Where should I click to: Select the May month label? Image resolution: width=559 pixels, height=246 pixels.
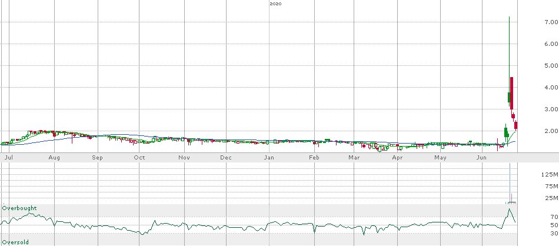[441, 158]
